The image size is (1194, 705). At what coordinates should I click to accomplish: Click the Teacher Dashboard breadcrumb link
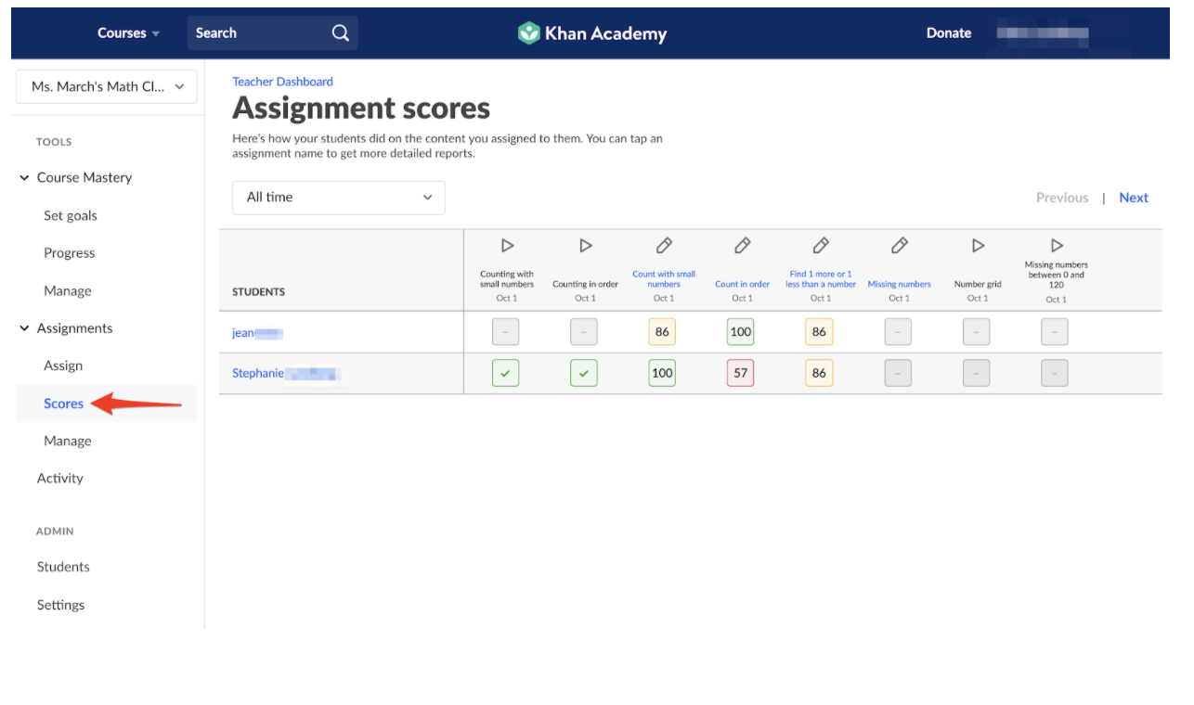coord(282,82)
